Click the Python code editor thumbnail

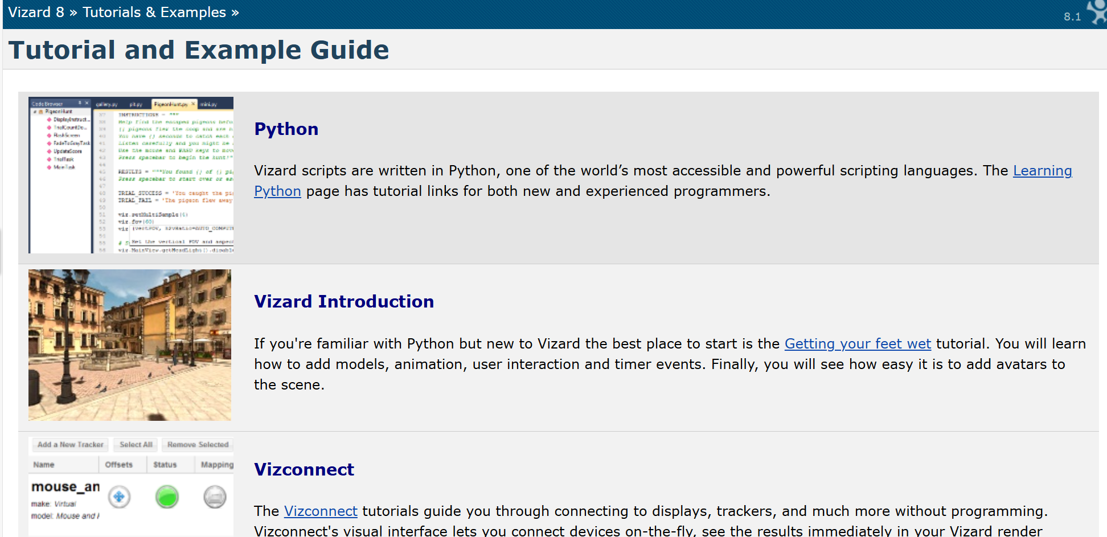coord(131,175)
